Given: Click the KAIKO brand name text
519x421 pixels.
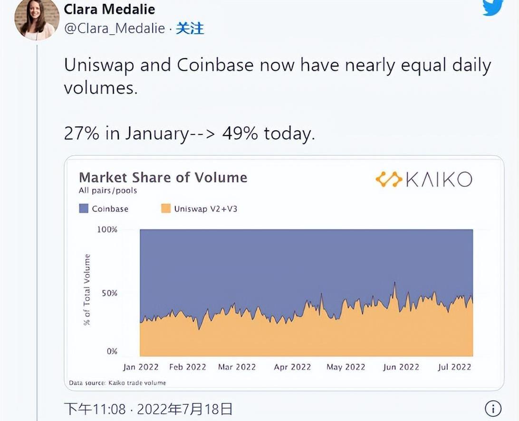Looking at the screenshot, I should [x=438, y=180].
